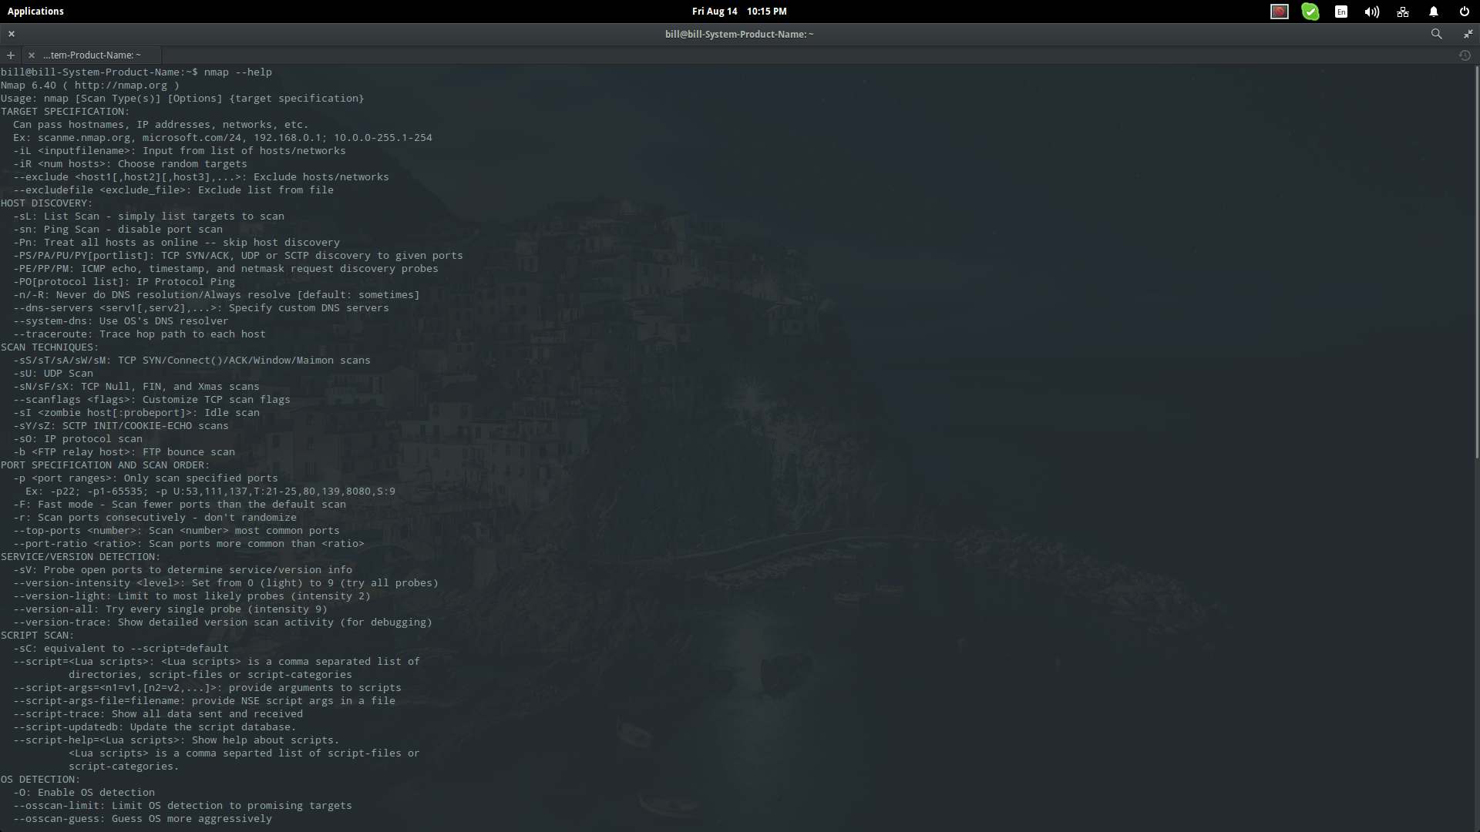The image size is (1480, 832).
Task: Close the terminal tab with x
Action: pos(31,55)
